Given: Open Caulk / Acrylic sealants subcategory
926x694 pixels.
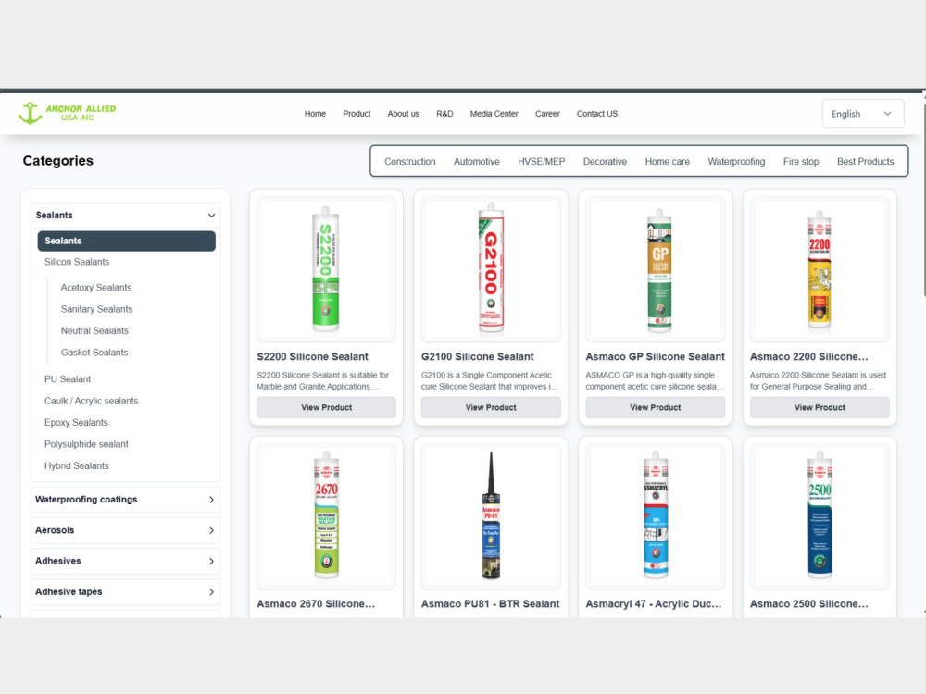Looking at the screenshot, I should 91,401.
